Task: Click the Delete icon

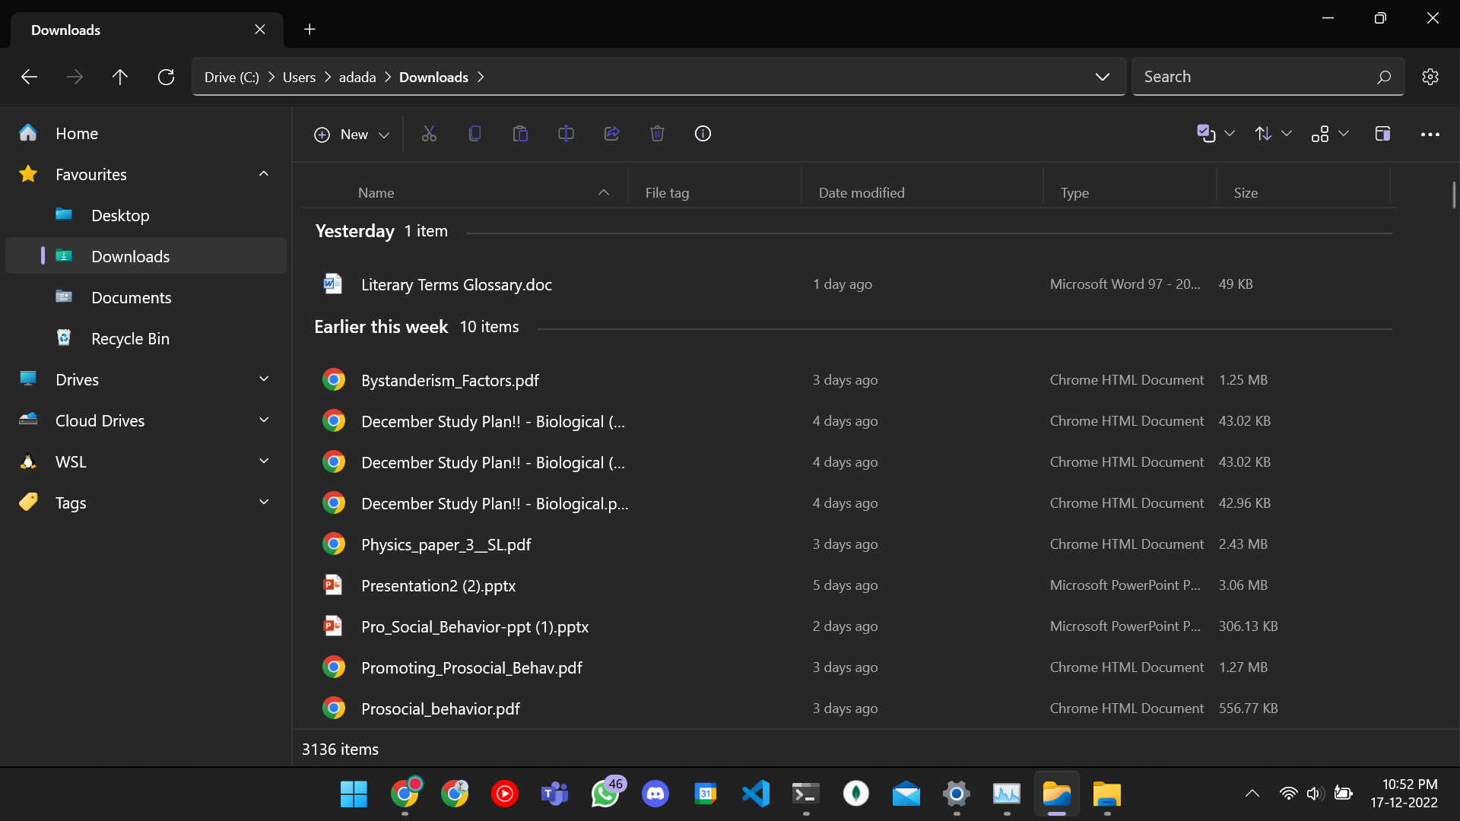Action: tap(657, 133)
